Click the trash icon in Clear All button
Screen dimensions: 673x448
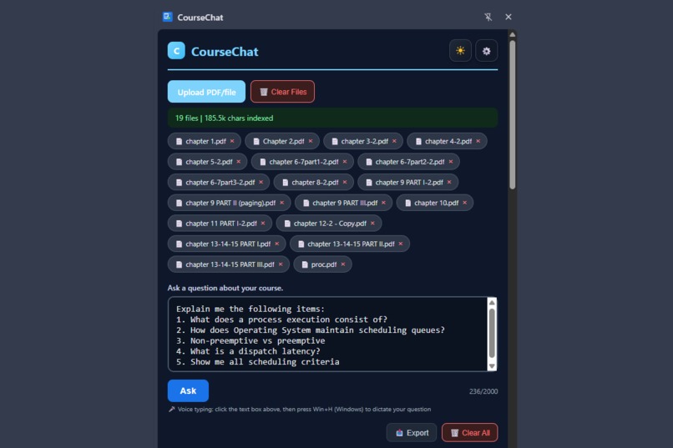454,433
